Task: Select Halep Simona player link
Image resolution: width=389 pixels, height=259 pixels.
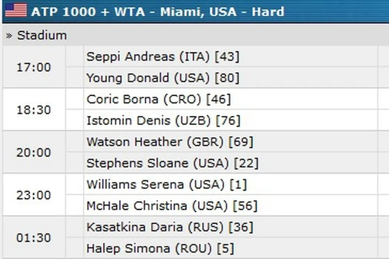Action: click(x=129, y=248)
